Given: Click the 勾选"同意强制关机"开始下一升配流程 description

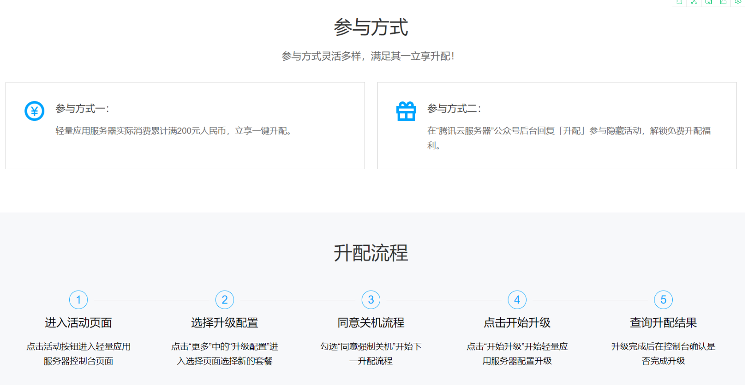Looking at the screenshot, I should click(371, 354).
